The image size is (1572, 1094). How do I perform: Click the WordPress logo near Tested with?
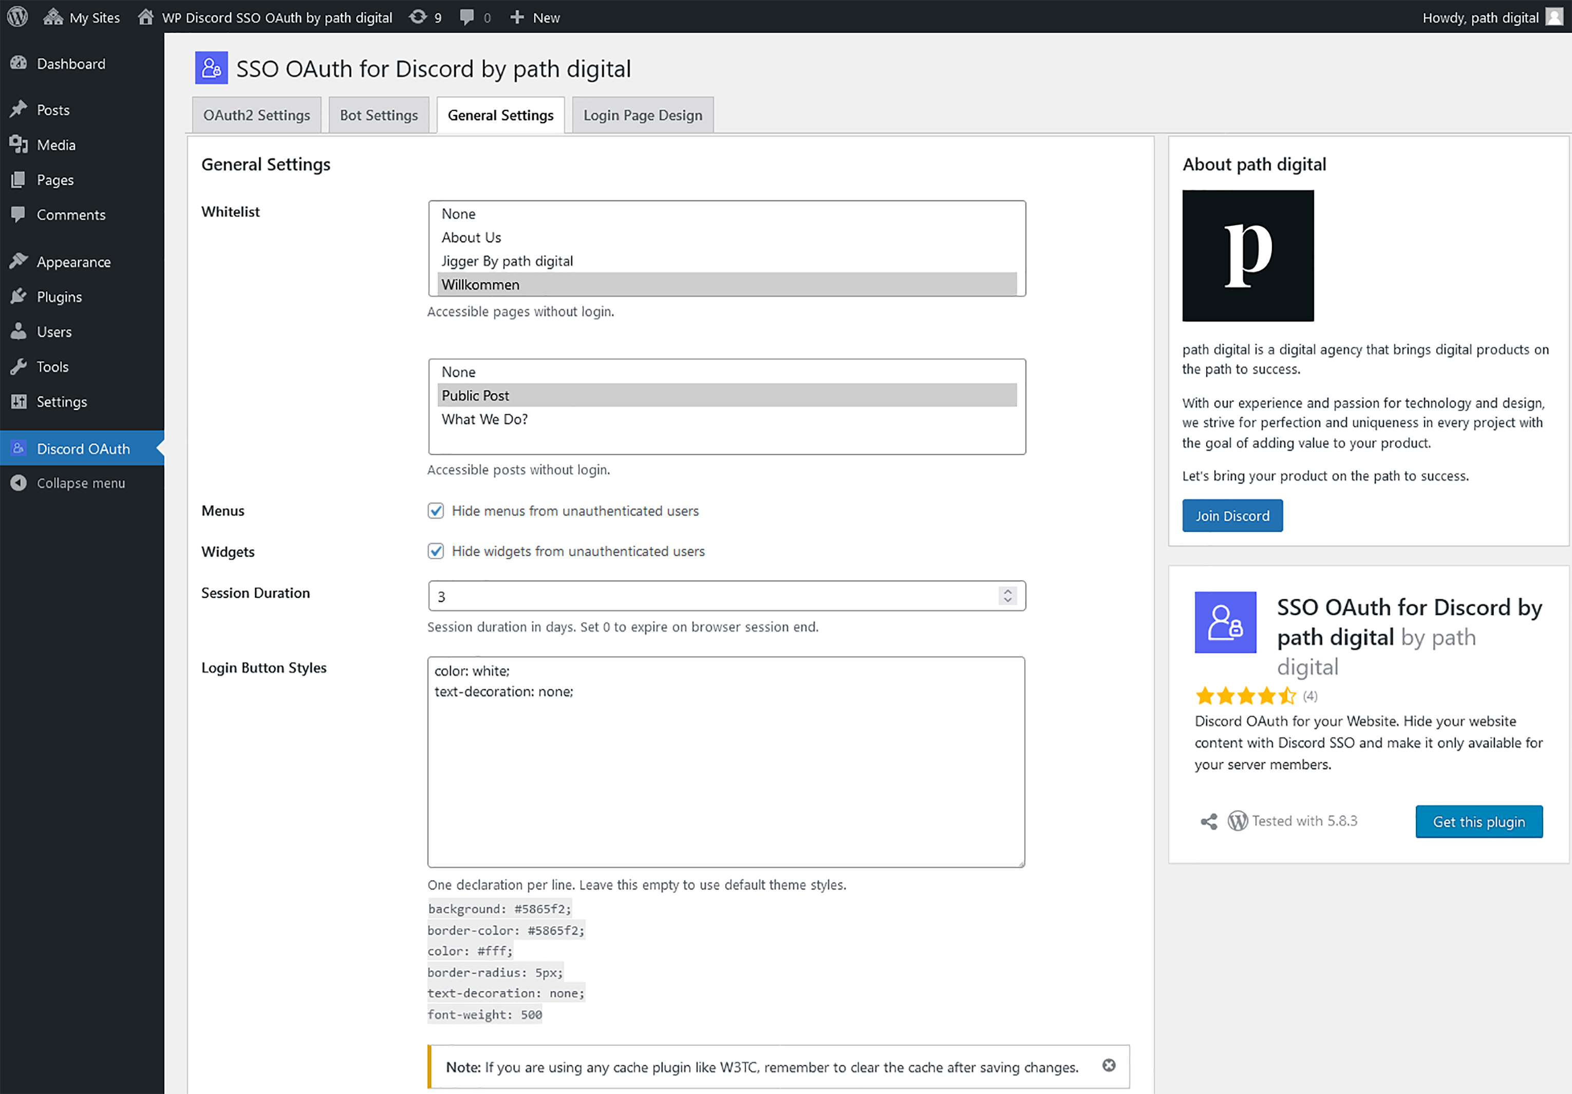pyautogui.click(x=1237, y=821)
